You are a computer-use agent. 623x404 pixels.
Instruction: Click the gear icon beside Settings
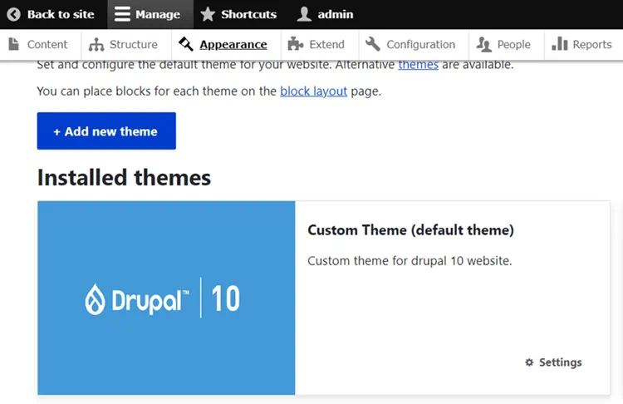pos(529,362)
